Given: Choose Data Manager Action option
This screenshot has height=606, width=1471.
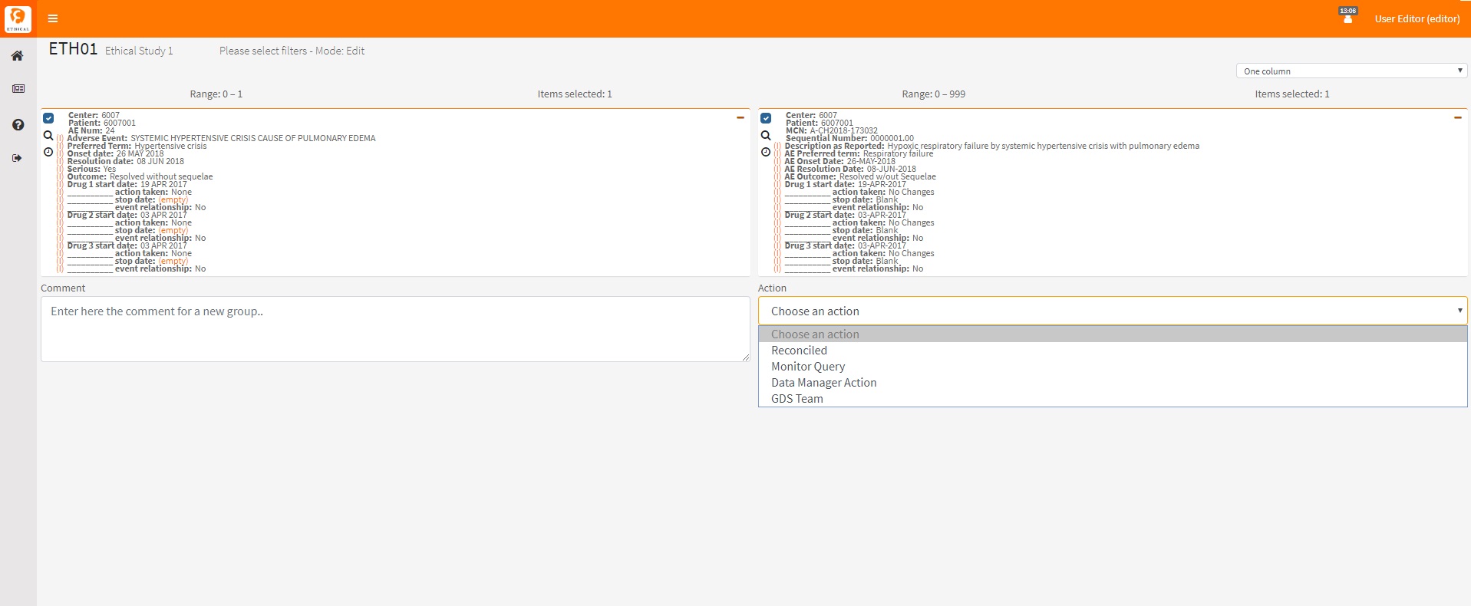Looking at the screenshot, I should (1113, 383).
